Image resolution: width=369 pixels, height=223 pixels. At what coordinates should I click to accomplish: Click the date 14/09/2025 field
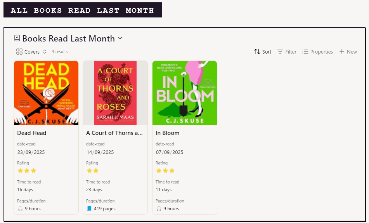100,152
